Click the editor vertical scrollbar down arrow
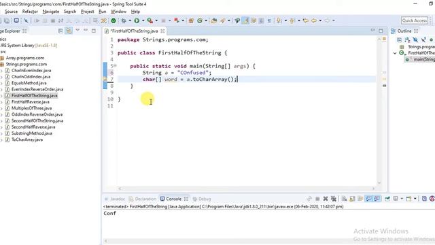Viewport: 435px width, 245px height. point(379,182)
